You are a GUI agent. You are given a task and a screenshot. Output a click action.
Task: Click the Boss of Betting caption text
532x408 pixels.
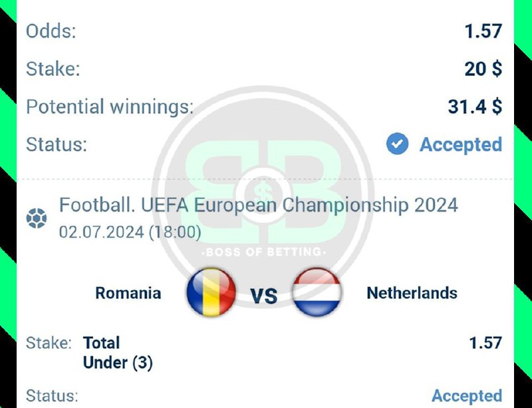265,252
